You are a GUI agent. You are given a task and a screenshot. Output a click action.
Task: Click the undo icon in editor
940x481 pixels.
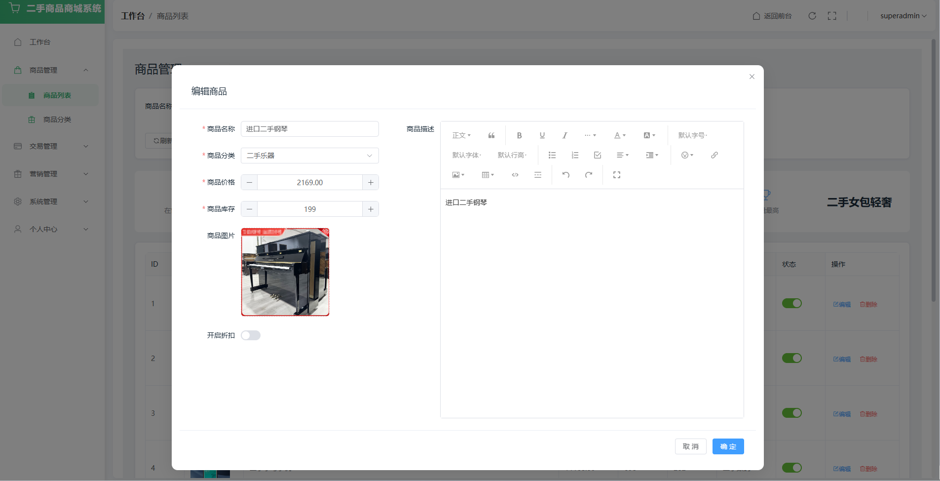point(566,175)
